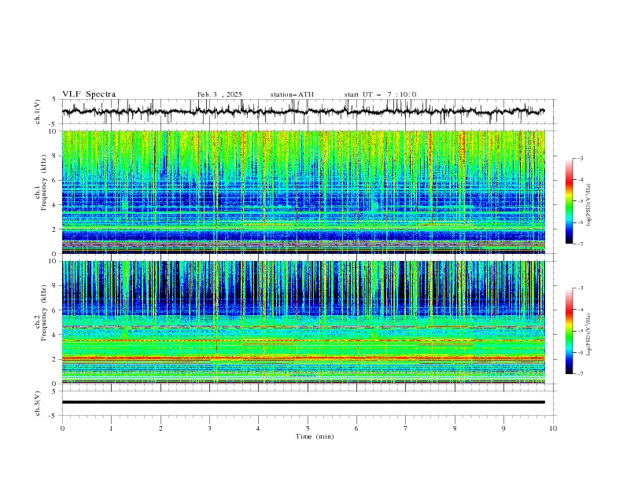Image resolution: width=623 pixels, height=481 pixels.
Task: Click inside the ch.1 spectrogram panel
Action: (x=303, y=192)
